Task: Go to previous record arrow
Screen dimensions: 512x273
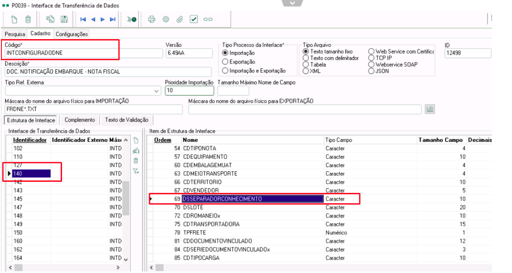Action: [x=93, y=20]
